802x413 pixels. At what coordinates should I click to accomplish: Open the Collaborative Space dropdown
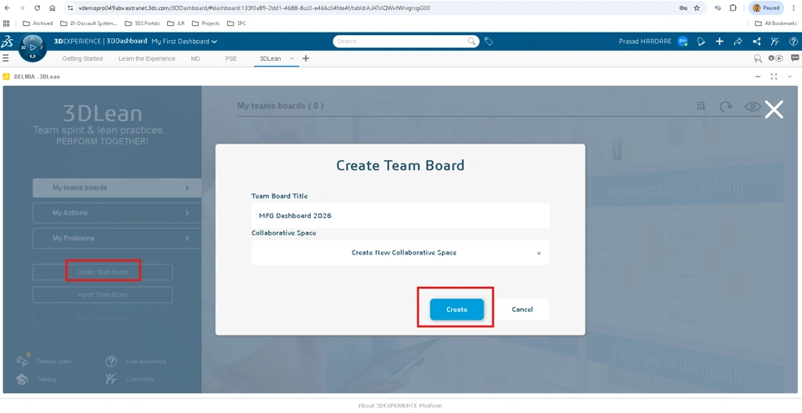400,253
